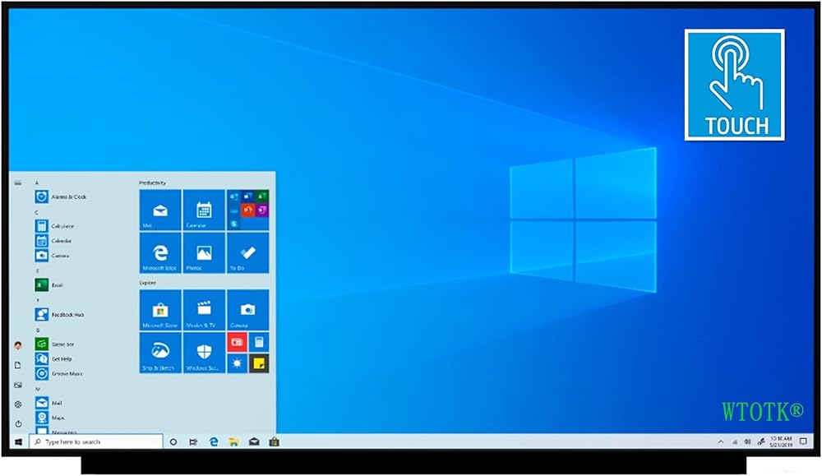The width and height of the screenshot is (822, 476).
Task: Open Pictures from the Start left rail
Action: (18, 385)
